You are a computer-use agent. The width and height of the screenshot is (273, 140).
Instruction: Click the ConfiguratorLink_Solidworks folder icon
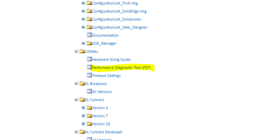[x=89, y=19]
